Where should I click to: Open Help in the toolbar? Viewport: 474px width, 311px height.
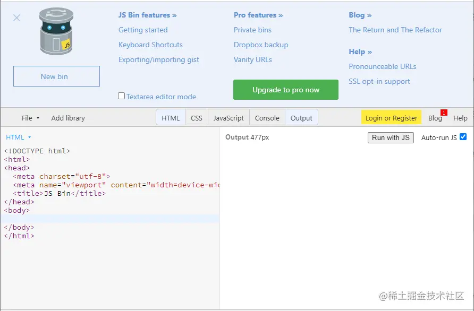(x=460, y=118)
